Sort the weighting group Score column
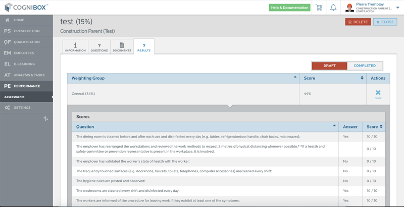The width and height of the screenshot is (404, 207). coord(333,79)
